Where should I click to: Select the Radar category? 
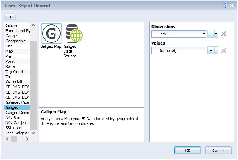point(18,66)
